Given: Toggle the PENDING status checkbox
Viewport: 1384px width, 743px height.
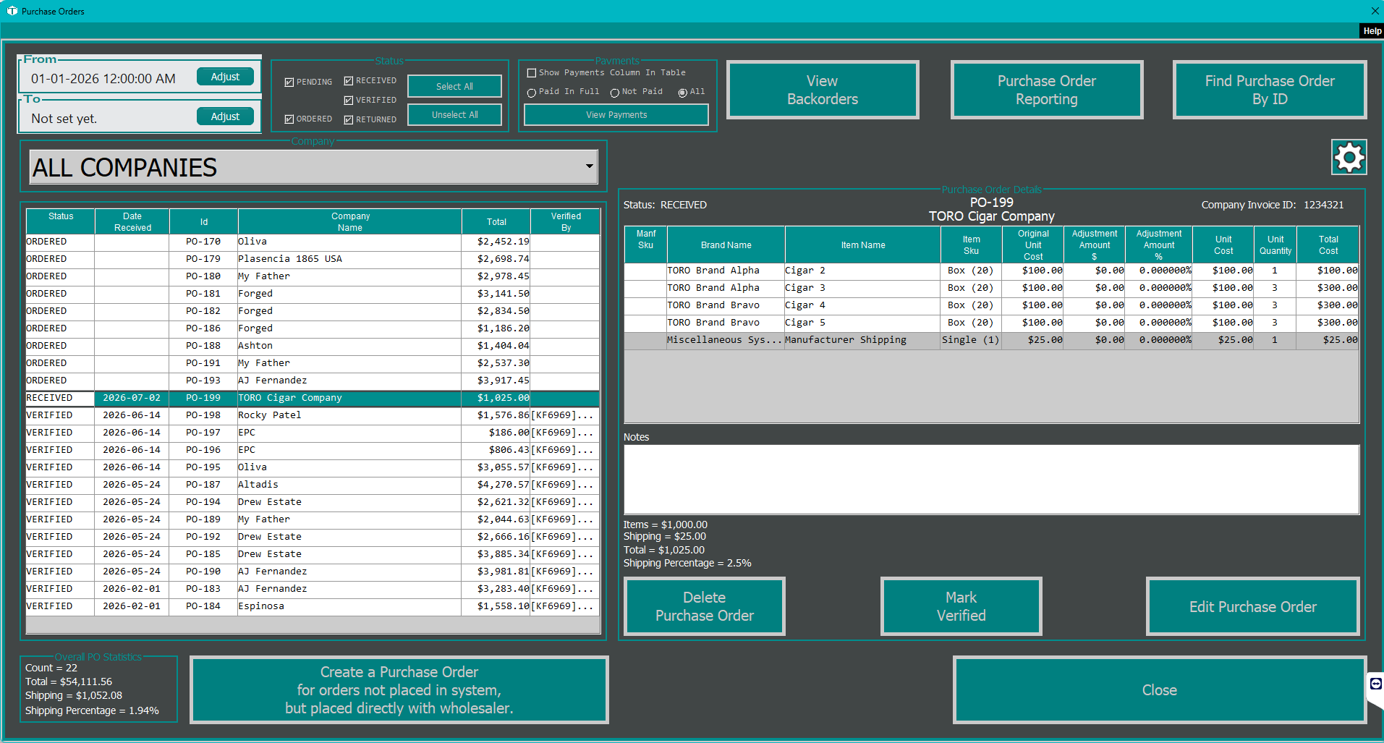Looking at the screenshot, I should (289, 82).
